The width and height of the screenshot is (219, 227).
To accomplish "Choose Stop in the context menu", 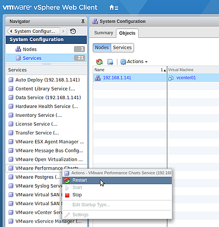I will (x=117, y=195).
